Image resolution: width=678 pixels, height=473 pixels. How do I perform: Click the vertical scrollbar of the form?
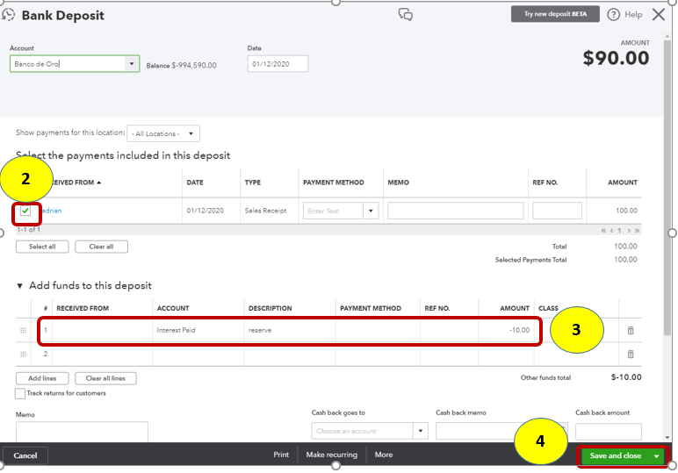tap(667, 186)
